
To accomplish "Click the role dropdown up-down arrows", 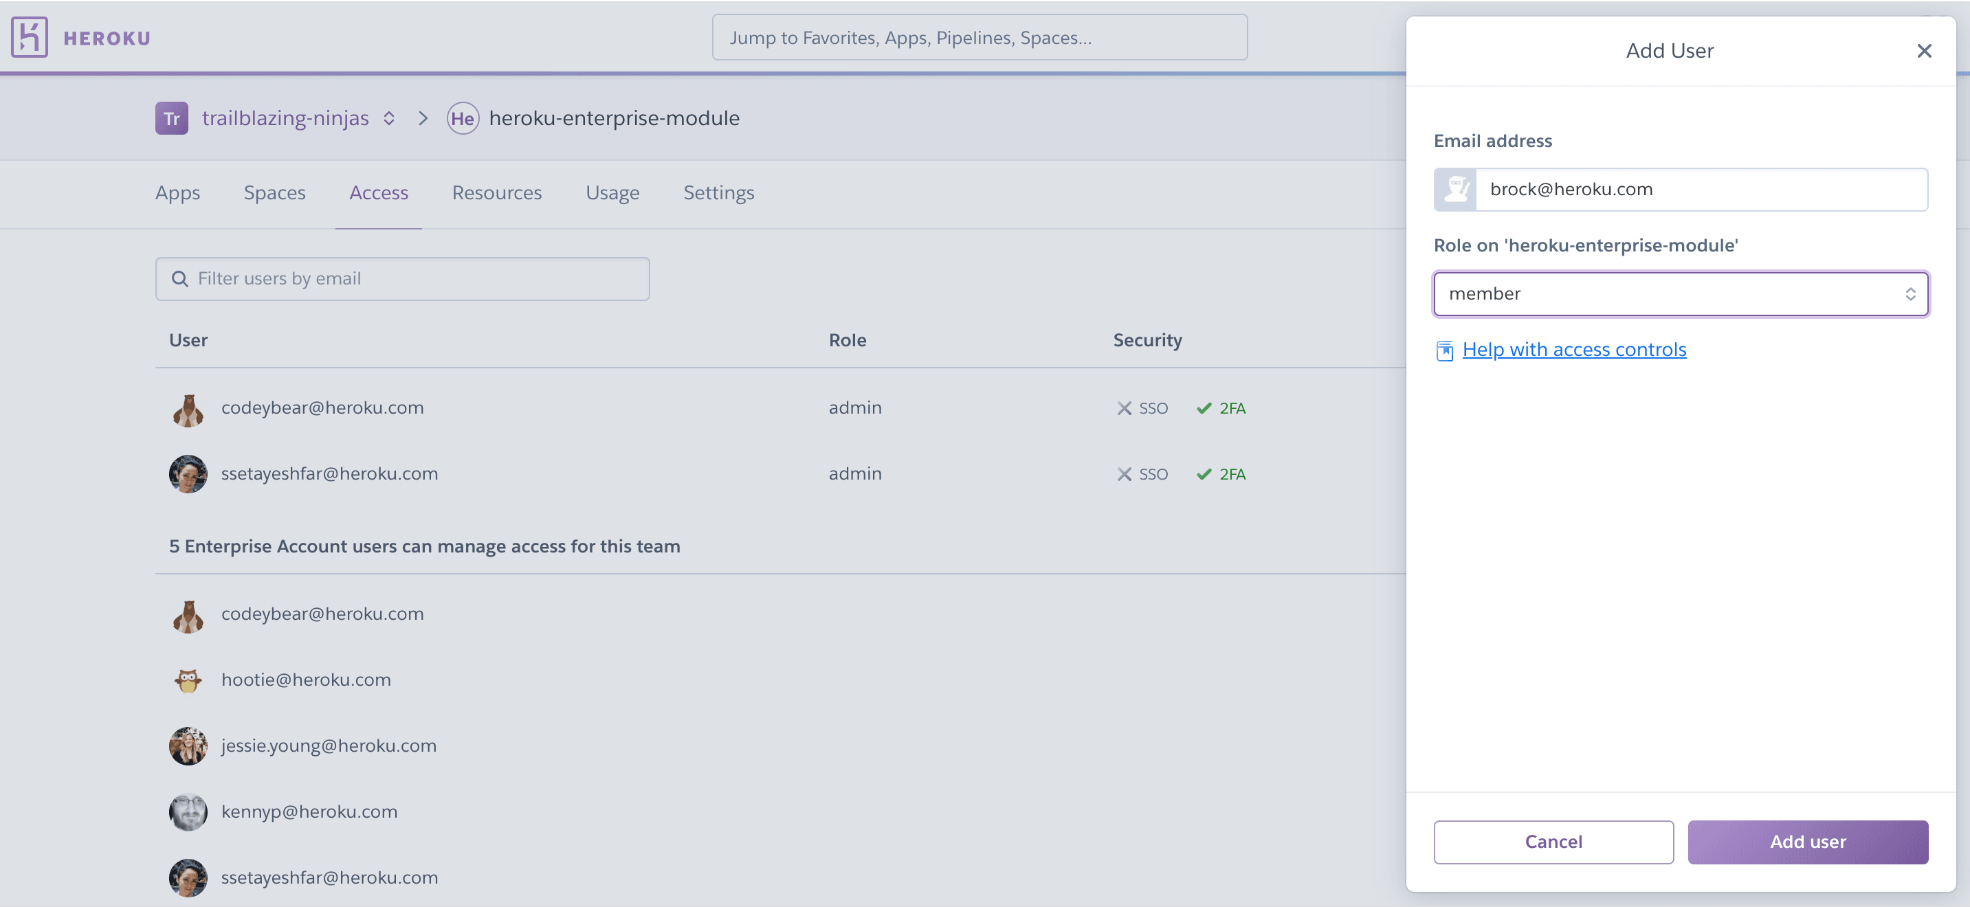I will point(1910,294).
